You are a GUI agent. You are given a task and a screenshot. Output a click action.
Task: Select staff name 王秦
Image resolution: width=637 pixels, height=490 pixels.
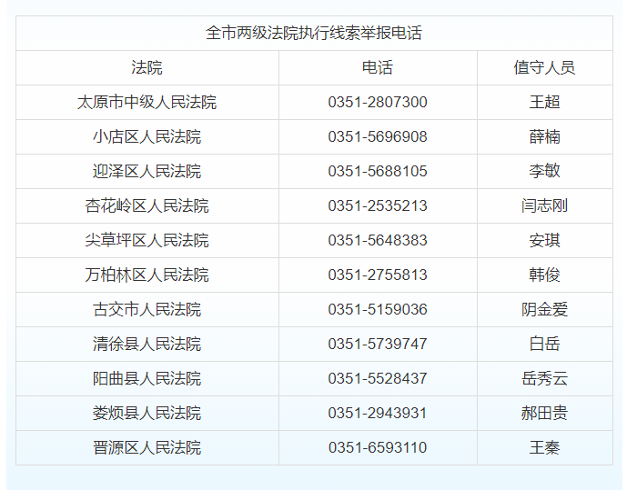coord(544,447)
